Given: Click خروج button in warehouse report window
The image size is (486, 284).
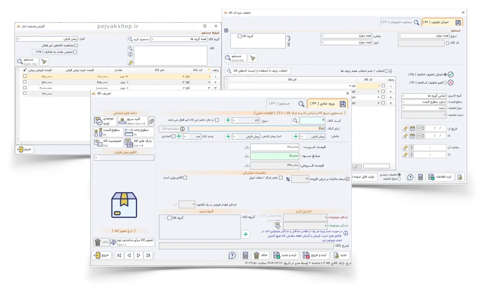Looking at the screenshot, I should (x=25, y=149).
